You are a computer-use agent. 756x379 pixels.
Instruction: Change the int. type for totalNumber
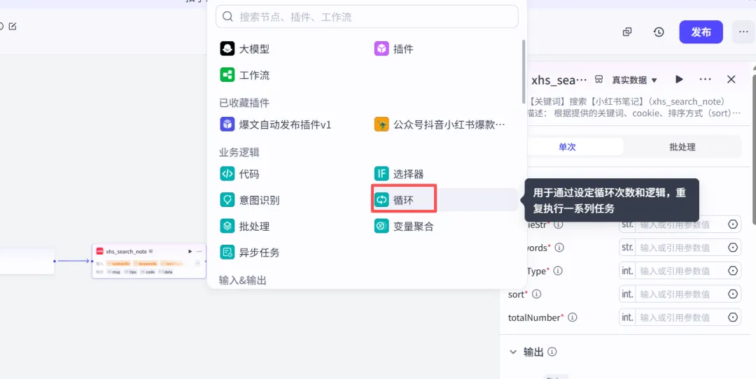point(627,317)
